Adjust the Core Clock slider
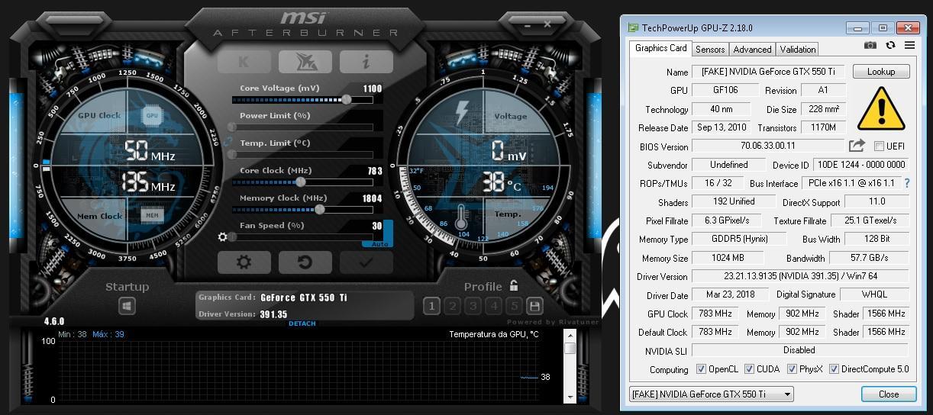The width and height of the screenshot is (933, 415). (302, 182)
